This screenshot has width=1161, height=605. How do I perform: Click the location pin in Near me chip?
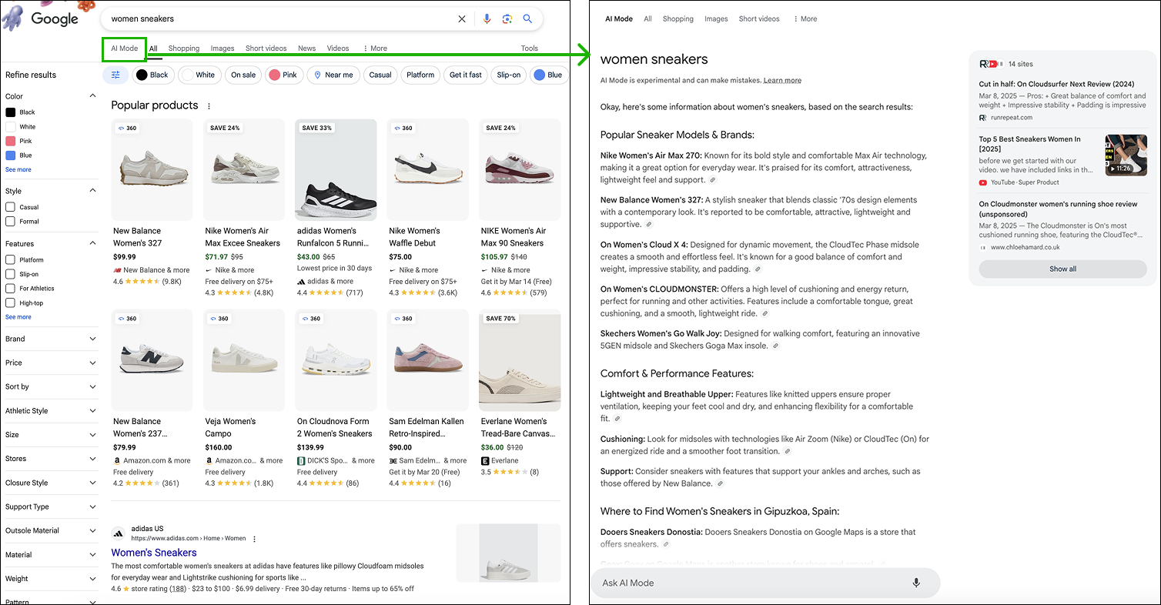(317, 75)
